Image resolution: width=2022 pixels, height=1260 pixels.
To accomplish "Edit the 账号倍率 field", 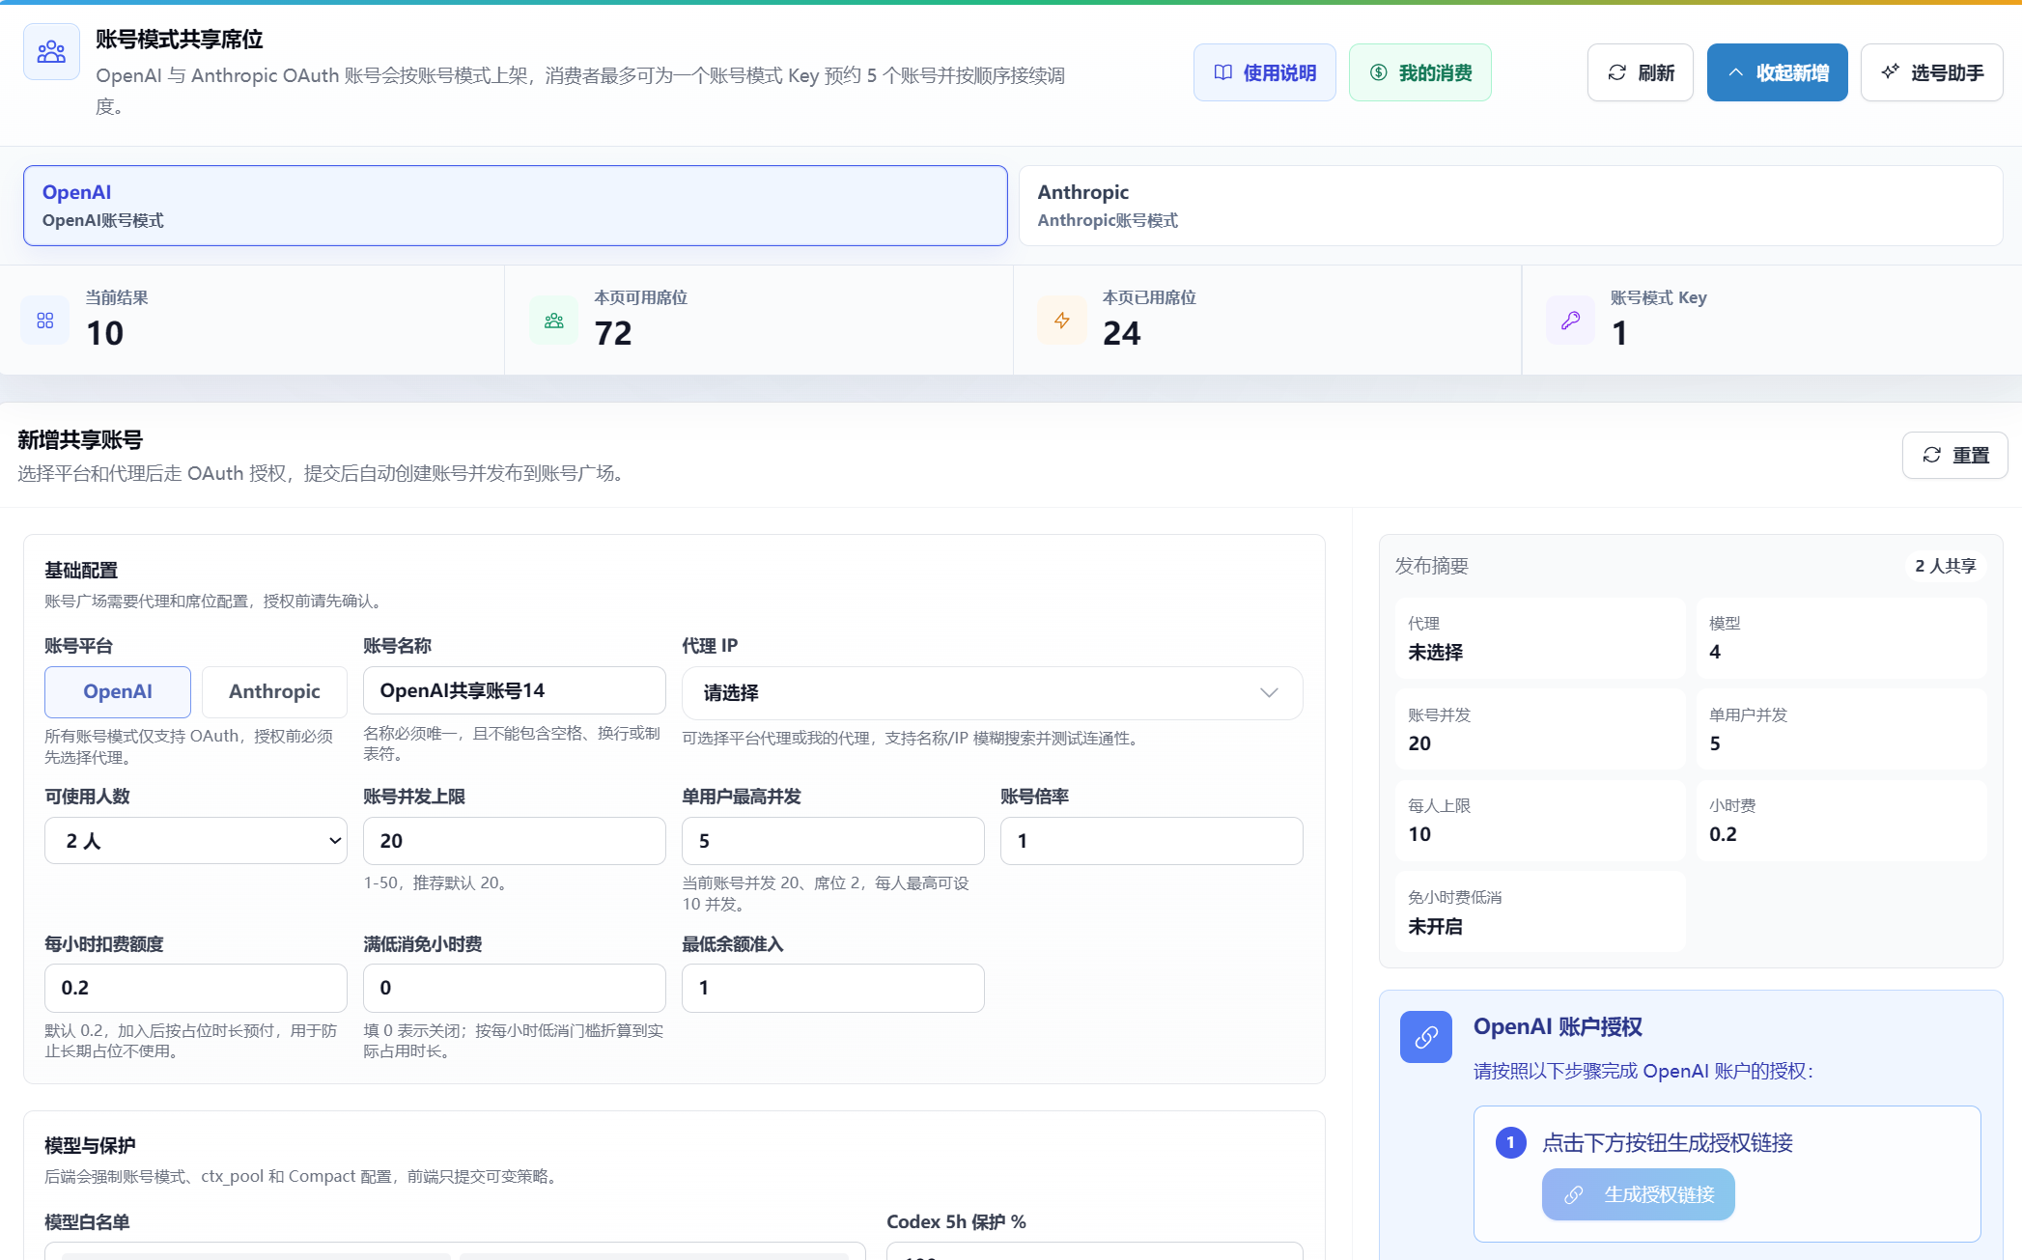I will coord(1152,840).
